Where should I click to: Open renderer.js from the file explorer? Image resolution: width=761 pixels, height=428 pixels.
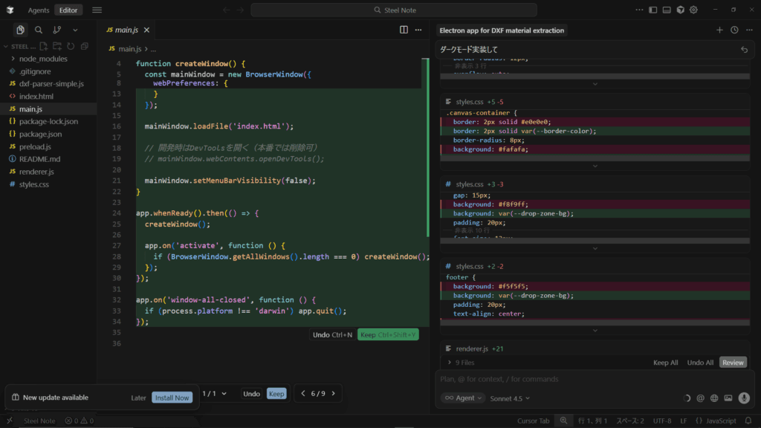pos(36,172)
